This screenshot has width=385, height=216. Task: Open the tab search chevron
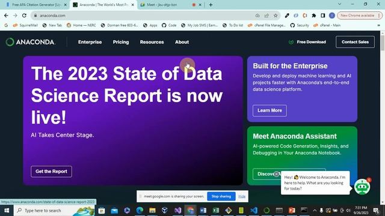pos(339,4)
